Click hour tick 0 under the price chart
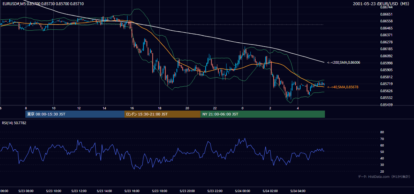 pyautogui.click(x=242, y=108)
